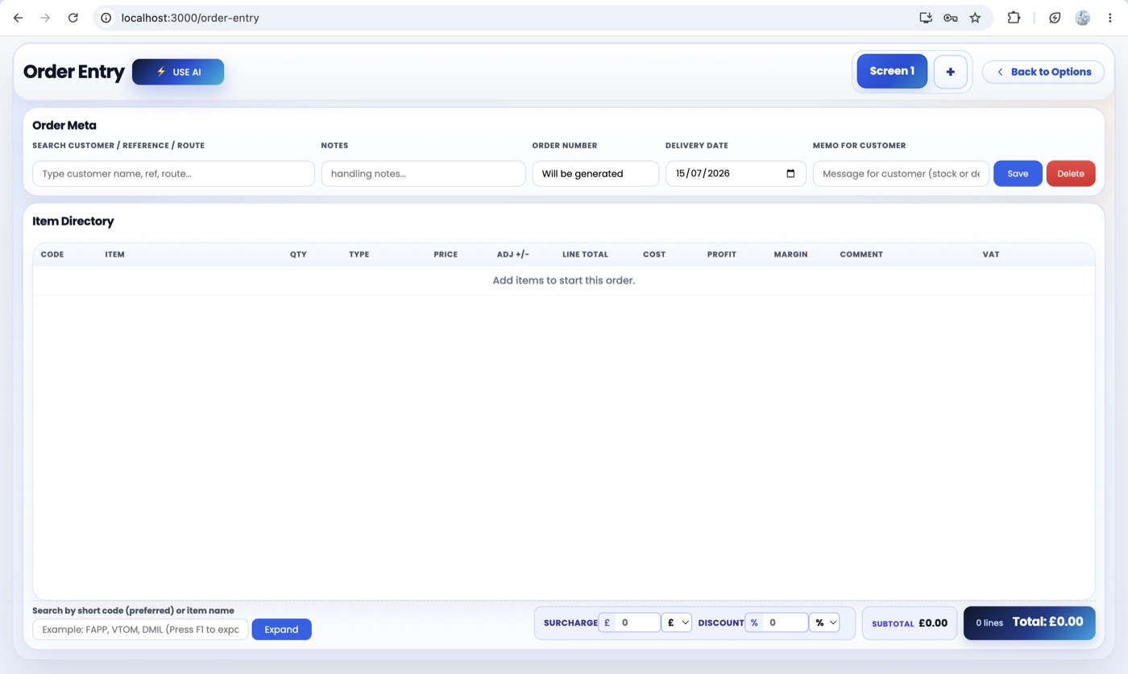Click the Order Meta heading
1128x674 pixels.
(x=64, y=126)
